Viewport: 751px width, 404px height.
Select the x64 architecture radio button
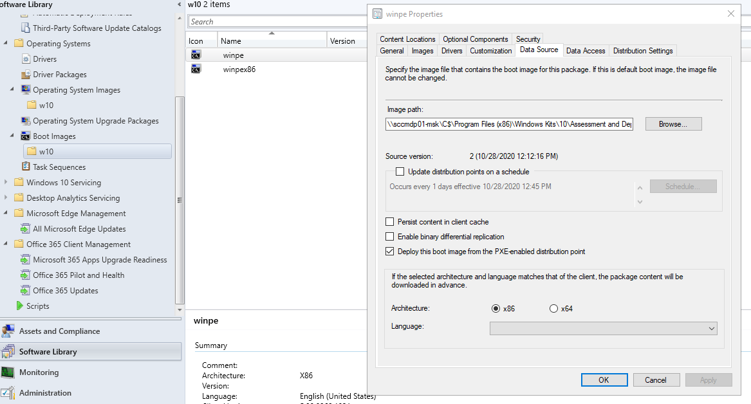(553, 308)
